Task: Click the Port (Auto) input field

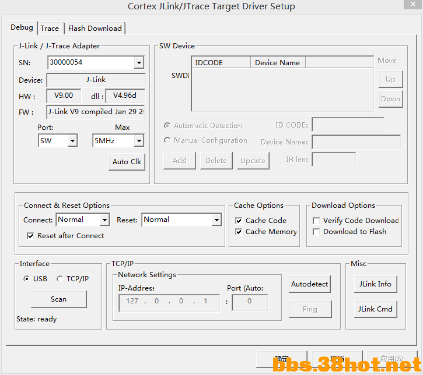Action: point(250,302)
